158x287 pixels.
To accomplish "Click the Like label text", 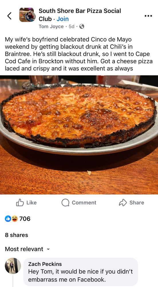I will click(x=31, y=203).
